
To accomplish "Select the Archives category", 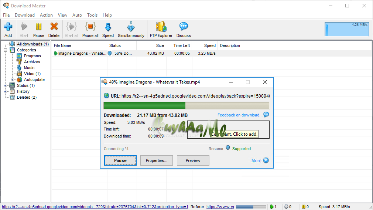I will coord(32,62).
